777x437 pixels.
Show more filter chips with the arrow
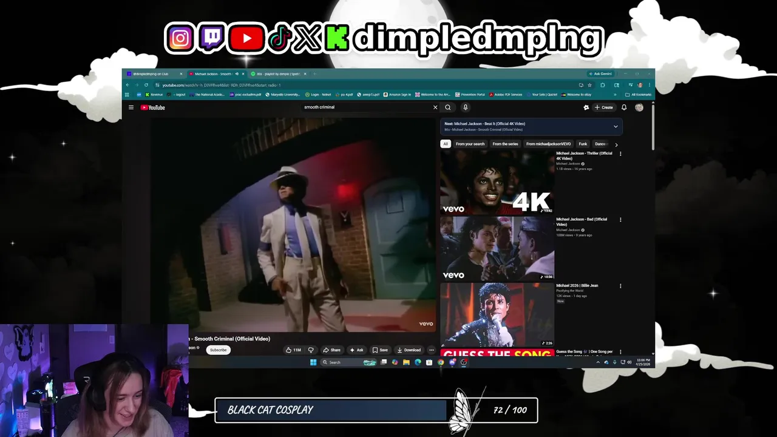click(x=616, y=144)
